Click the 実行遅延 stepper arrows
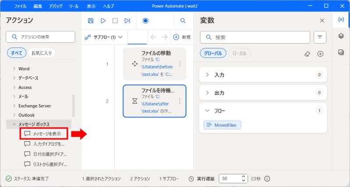The height and width of the screenshot is (187, 350). tap(244, 178)
